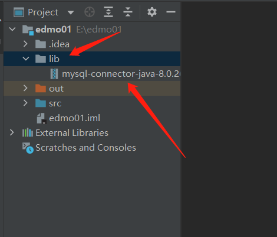Image resolution: width=277 pixels, height=237 pixels.
Task: Select the edmo01 project root node
Action: [x=92, y=30]
